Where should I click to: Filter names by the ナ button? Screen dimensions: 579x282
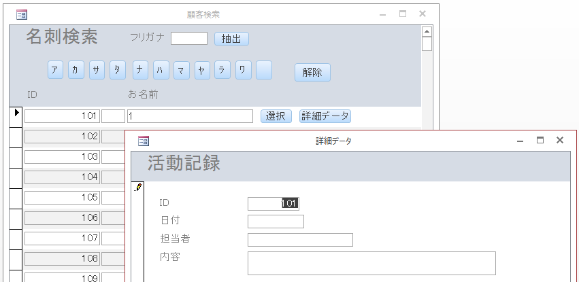pyautogui.click(x=141, y=70)
